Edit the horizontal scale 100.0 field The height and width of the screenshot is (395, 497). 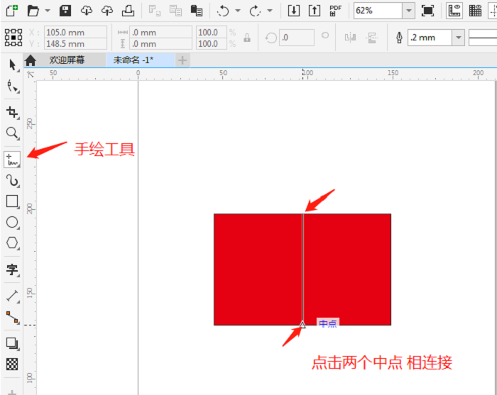pyautogui.click(x=212, y=33)
